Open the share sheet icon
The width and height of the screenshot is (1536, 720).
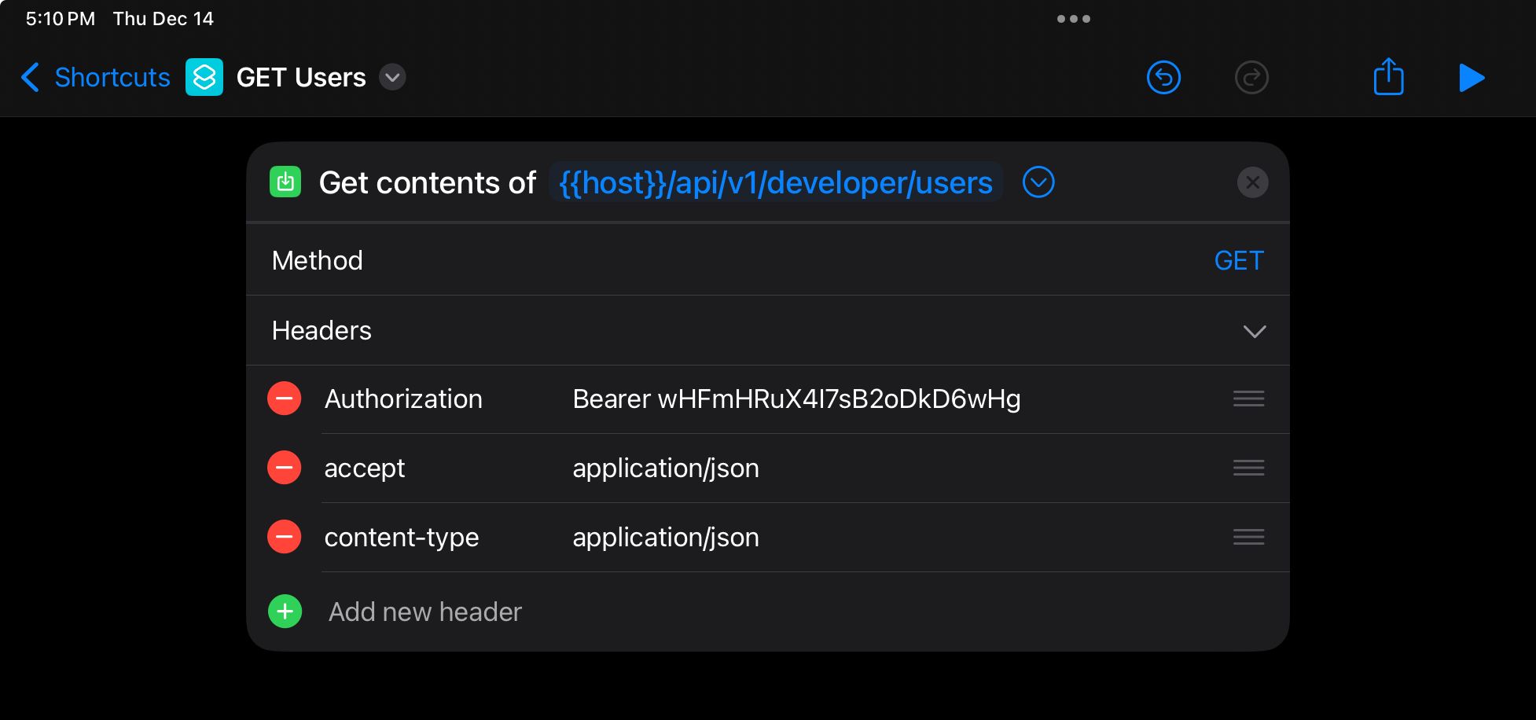click(1388, 77)
